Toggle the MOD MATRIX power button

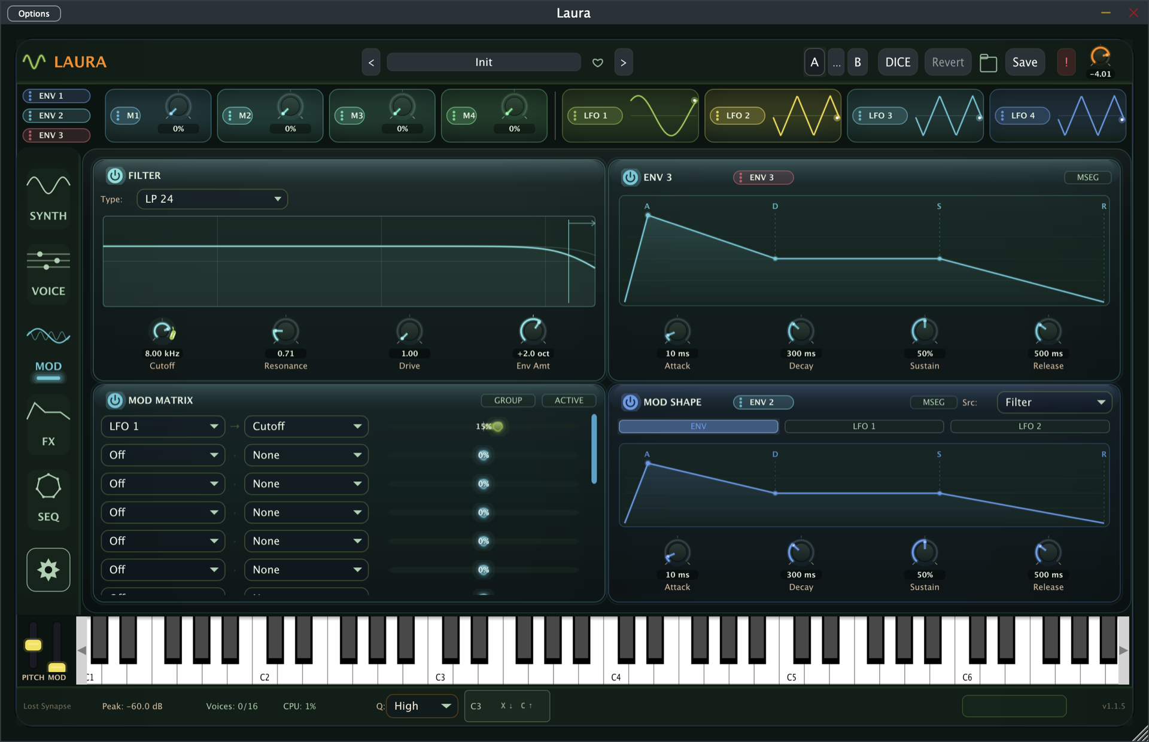click(x=114, y=400)
